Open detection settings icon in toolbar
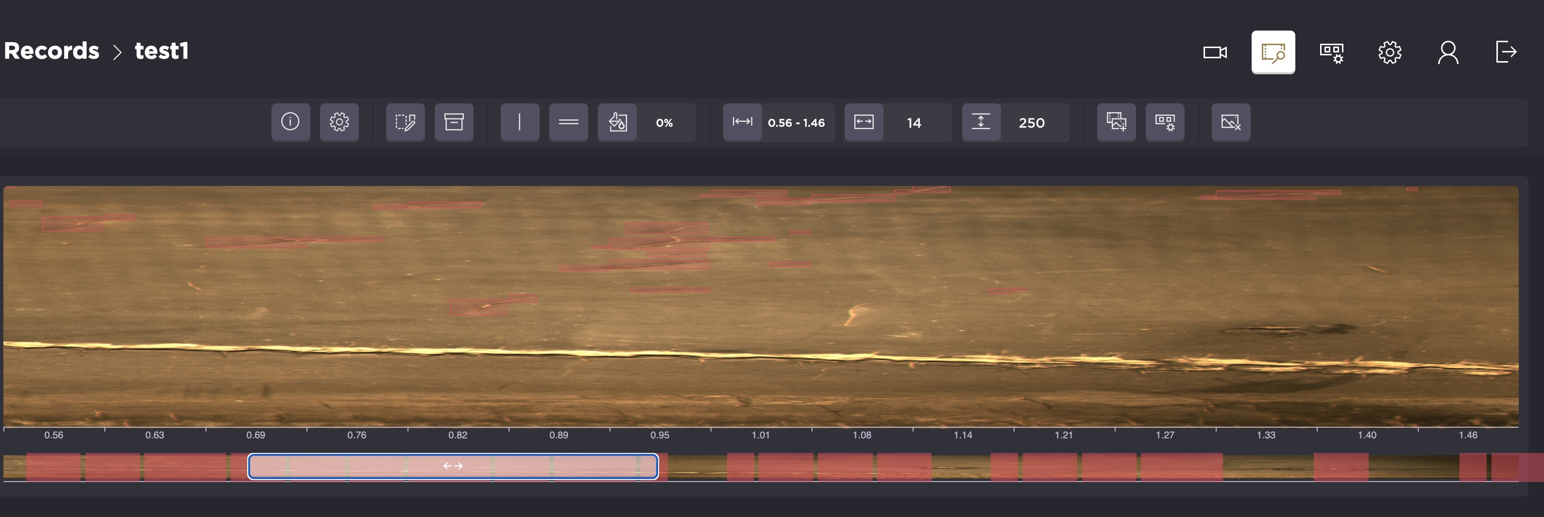The height and width of the screenshot is (517, 1544). pyautogui.click(x=1165, y=122)
